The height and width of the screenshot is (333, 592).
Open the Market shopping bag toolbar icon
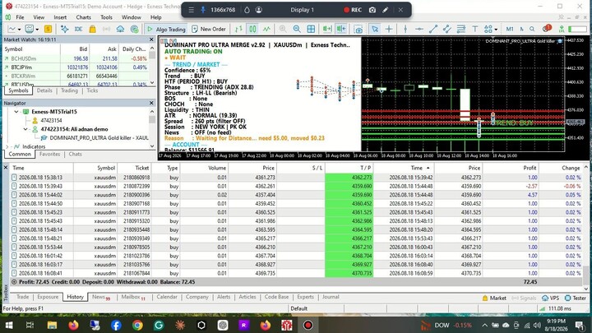[92, 29]
